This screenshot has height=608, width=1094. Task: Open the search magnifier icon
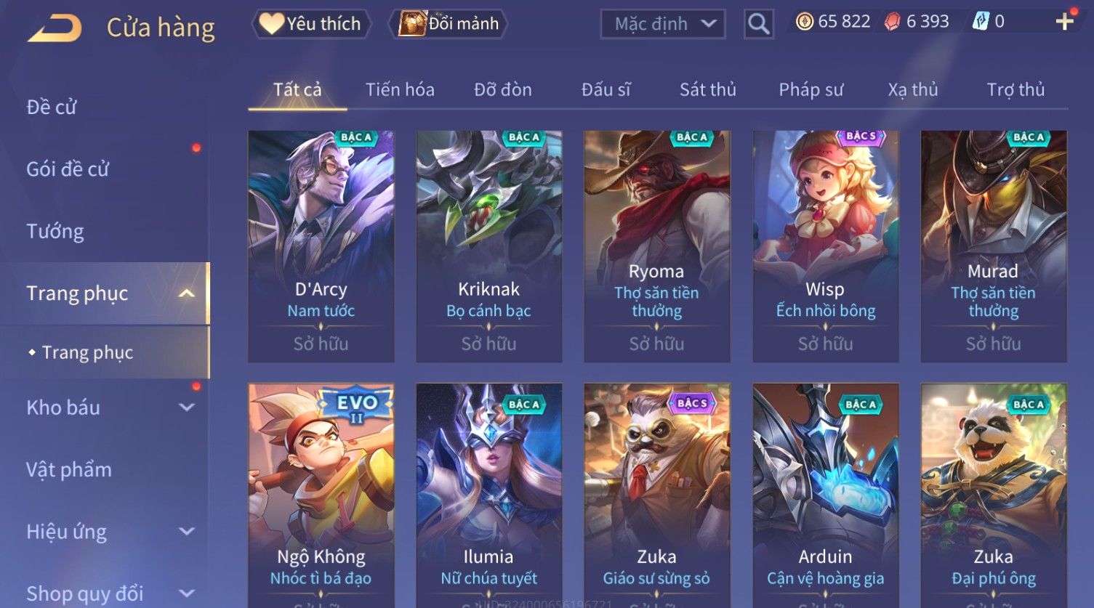[758, 24]
